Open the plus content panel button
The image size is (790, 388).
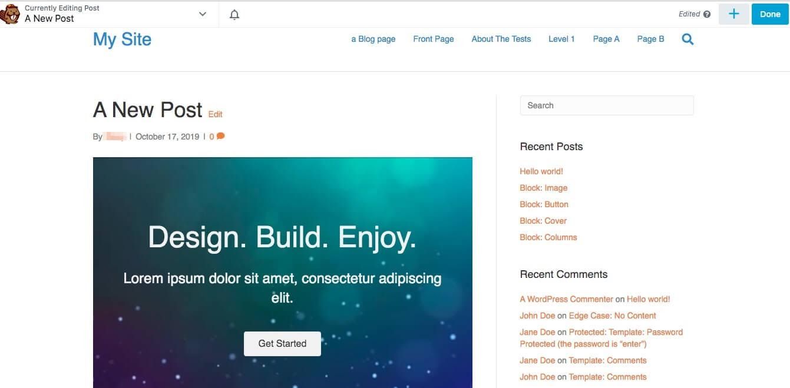733,14
